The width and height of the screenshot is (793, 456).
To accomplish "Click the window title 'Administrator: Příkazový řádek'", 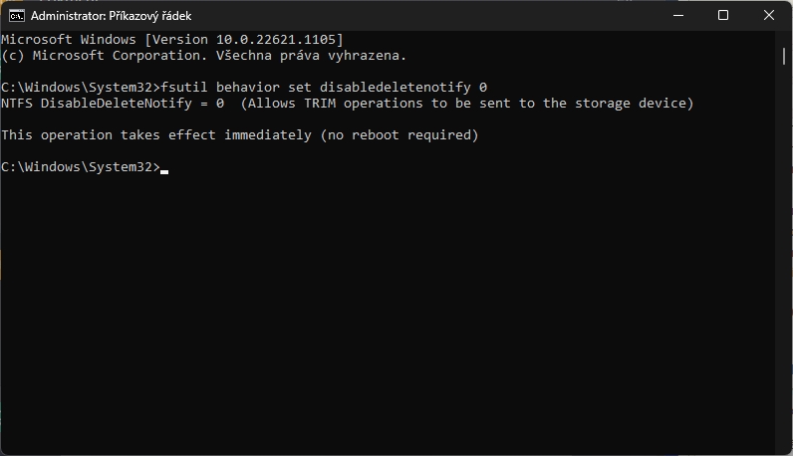I will tap(112, 16).
